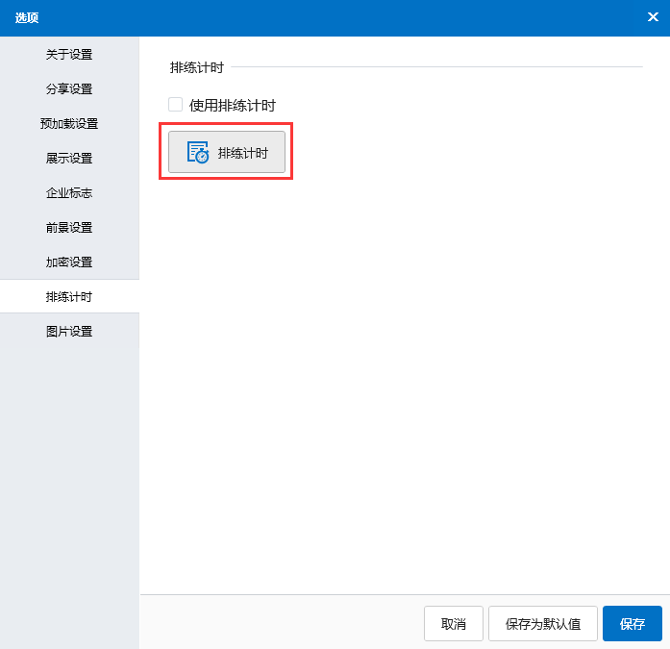This screenshot has width=670, height=649.
Task: Click the 使用排练计时 label text
Action: pos(232,106)
